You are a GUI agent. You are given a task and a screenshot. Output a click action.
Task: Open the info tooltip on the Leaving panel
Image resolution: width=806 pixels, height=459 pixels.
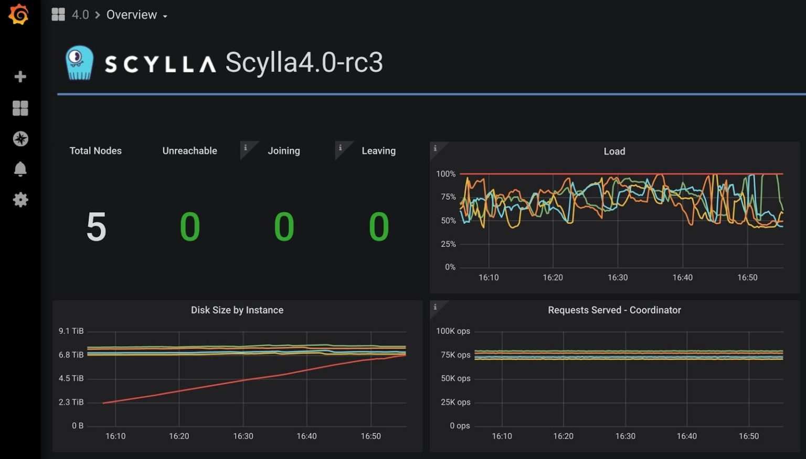coord(341,148)
